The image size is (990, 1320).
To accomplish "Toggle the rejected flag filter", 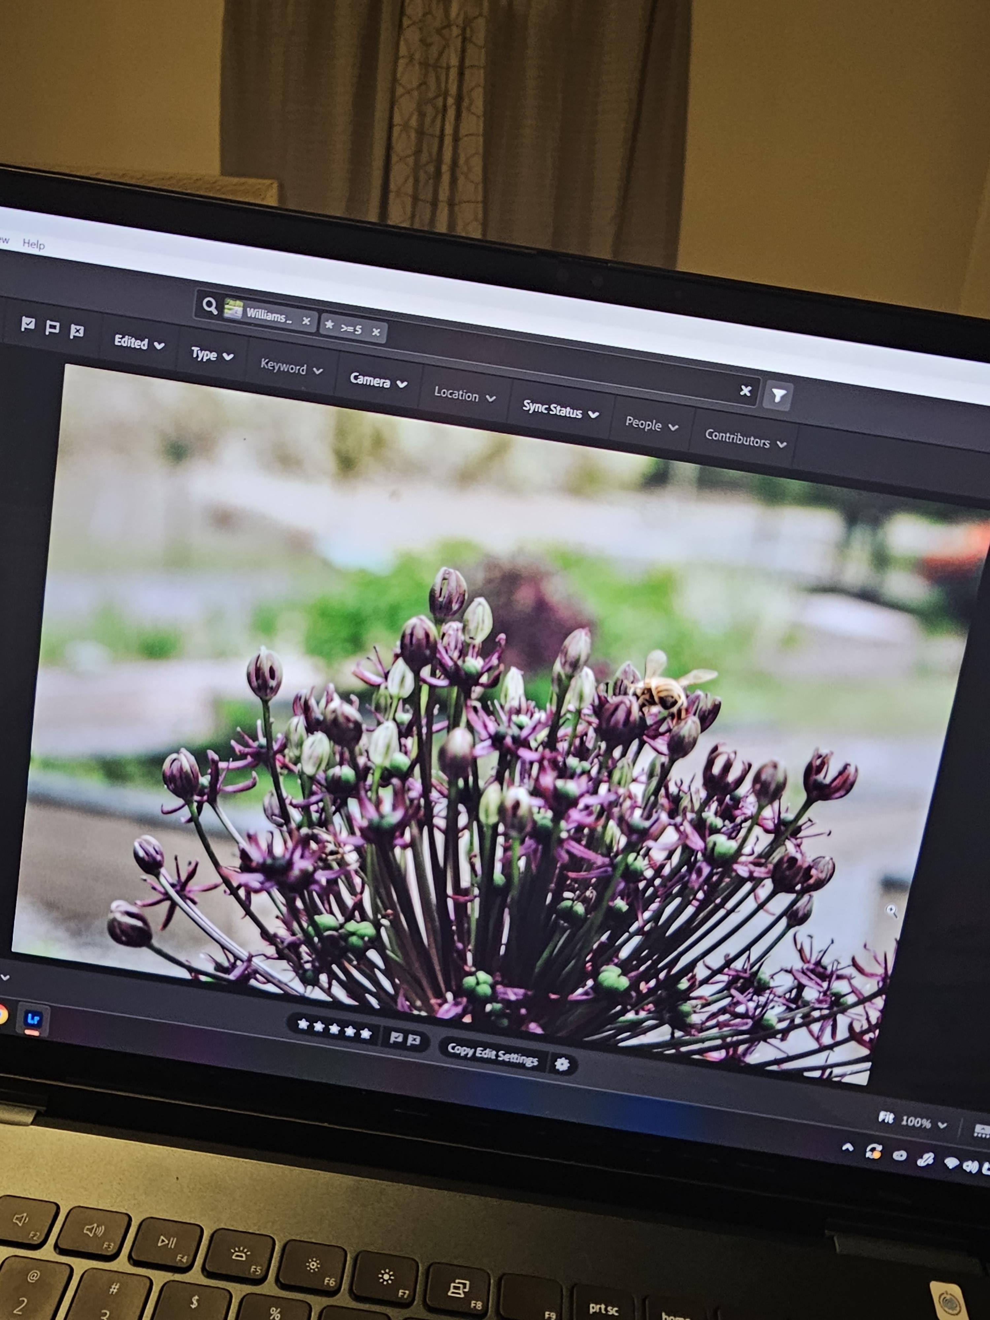I will (77, 331).
